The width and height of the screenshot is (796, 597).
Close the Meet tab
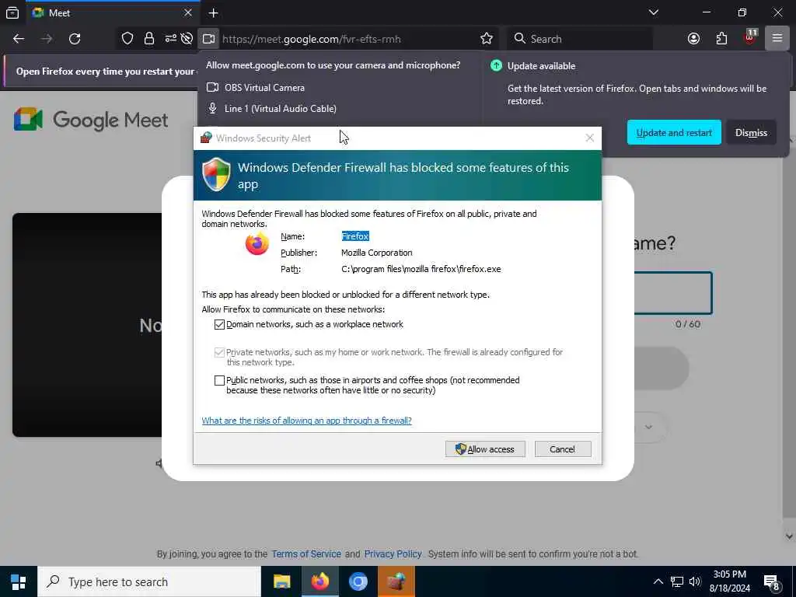[x=188, y=12]
